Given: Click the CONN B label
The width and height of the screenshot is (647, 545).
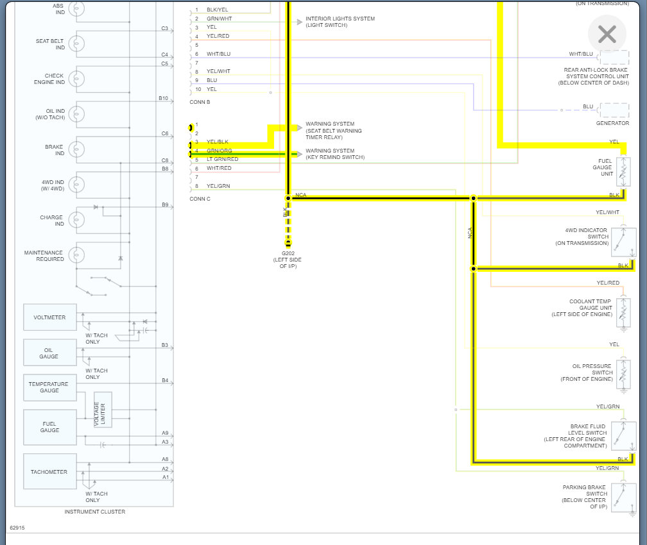Looking at the screenshot, I should [x=200, y=102].
